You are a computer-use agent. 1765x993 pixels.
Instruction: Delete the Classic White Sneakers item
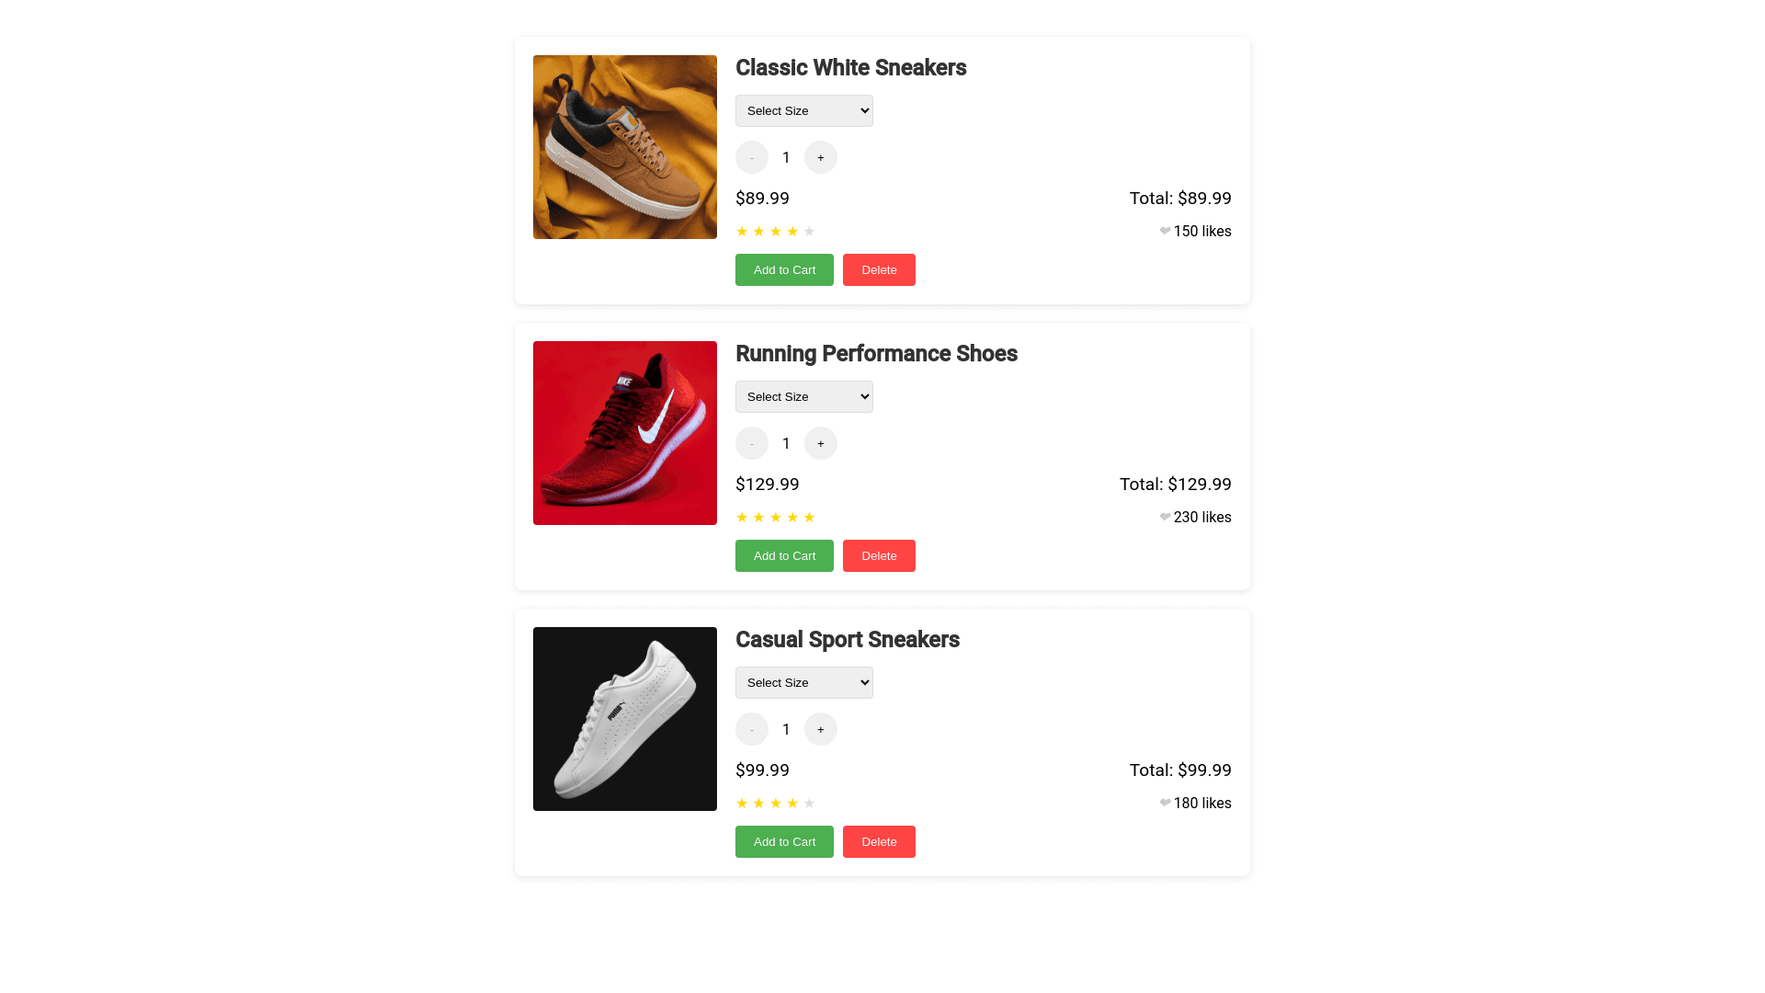[879, 269]
